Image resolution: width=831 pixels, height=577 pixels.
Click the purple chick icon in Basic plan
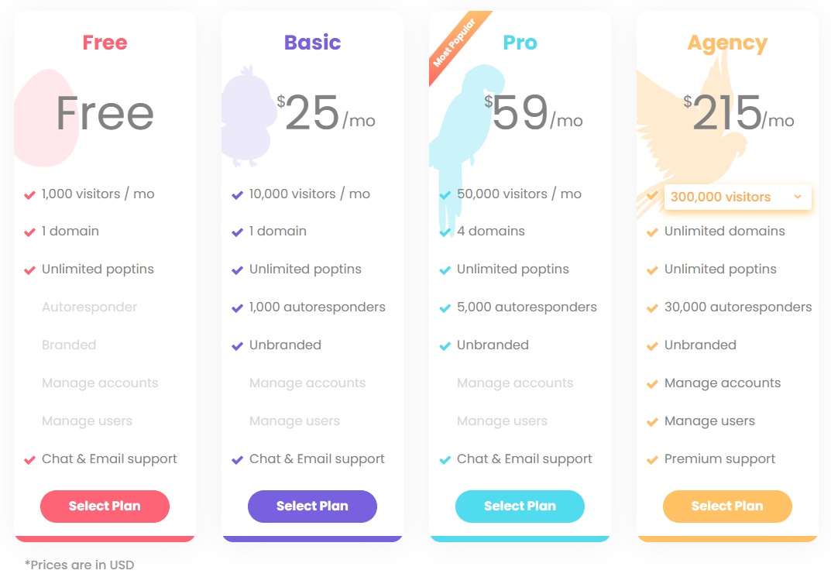coord(246,118)
